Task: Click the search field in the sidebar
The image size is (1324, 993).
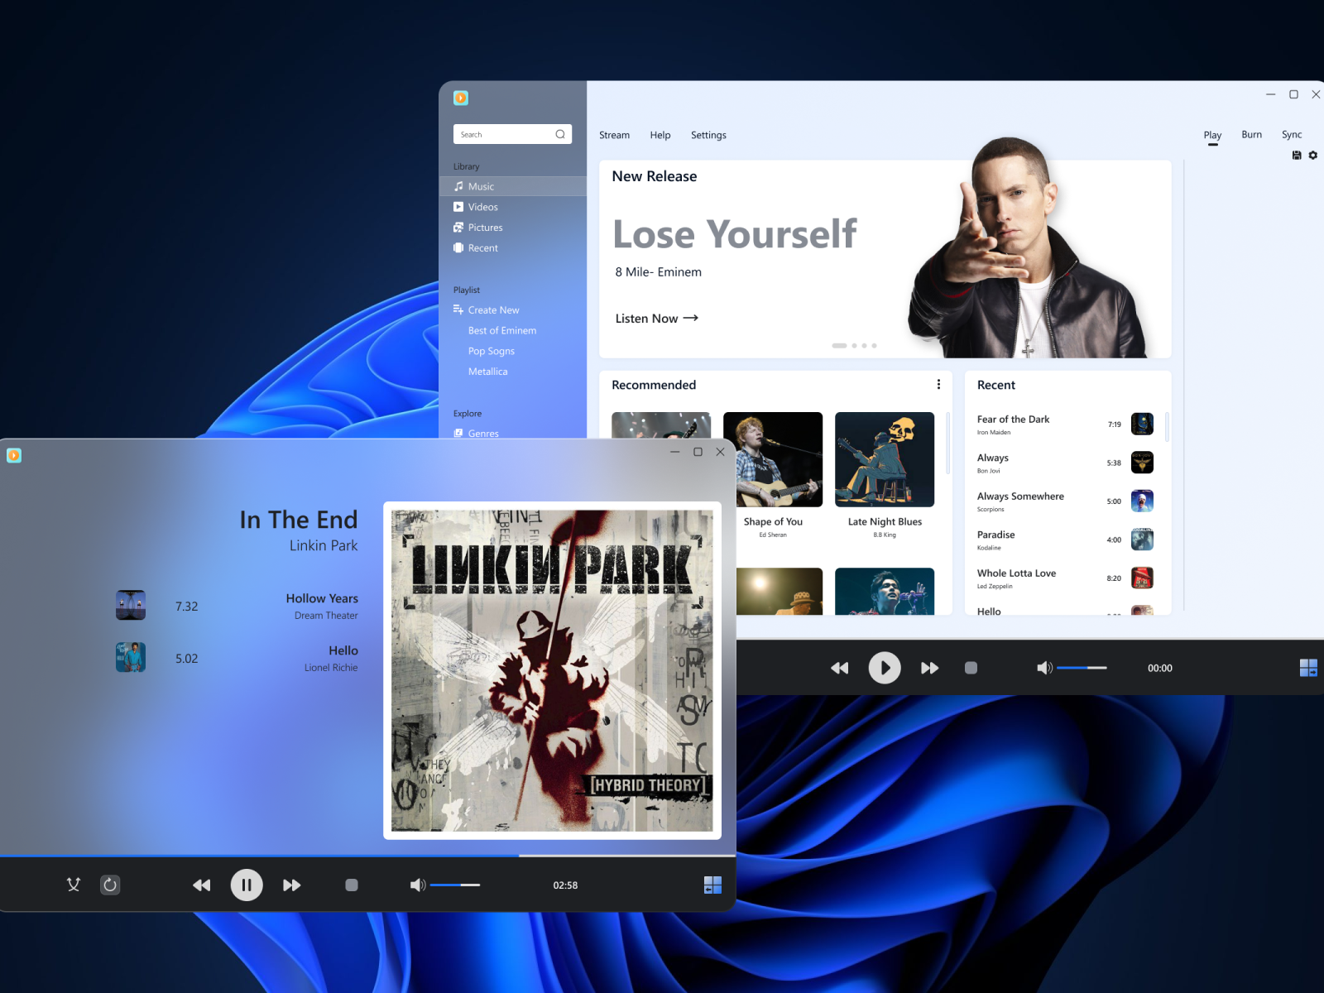Action: [512, 134]
